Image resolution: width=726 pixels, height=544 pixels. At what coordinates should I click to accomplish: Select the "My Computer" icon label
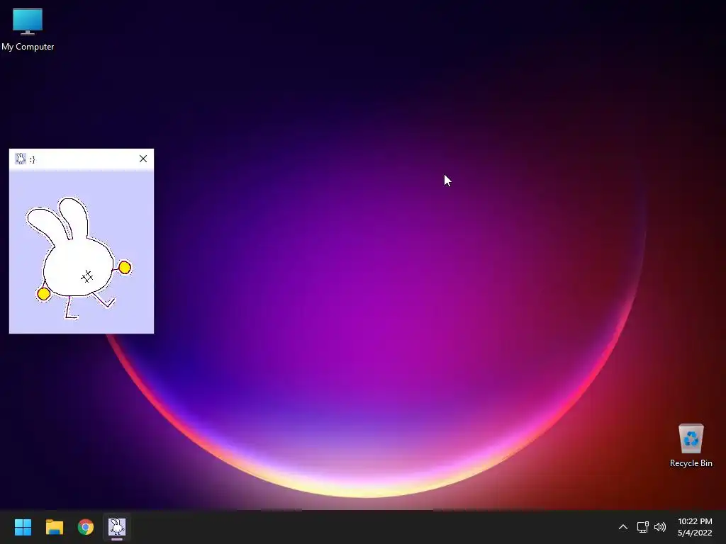pyautogui.click(x=28, y=47)
